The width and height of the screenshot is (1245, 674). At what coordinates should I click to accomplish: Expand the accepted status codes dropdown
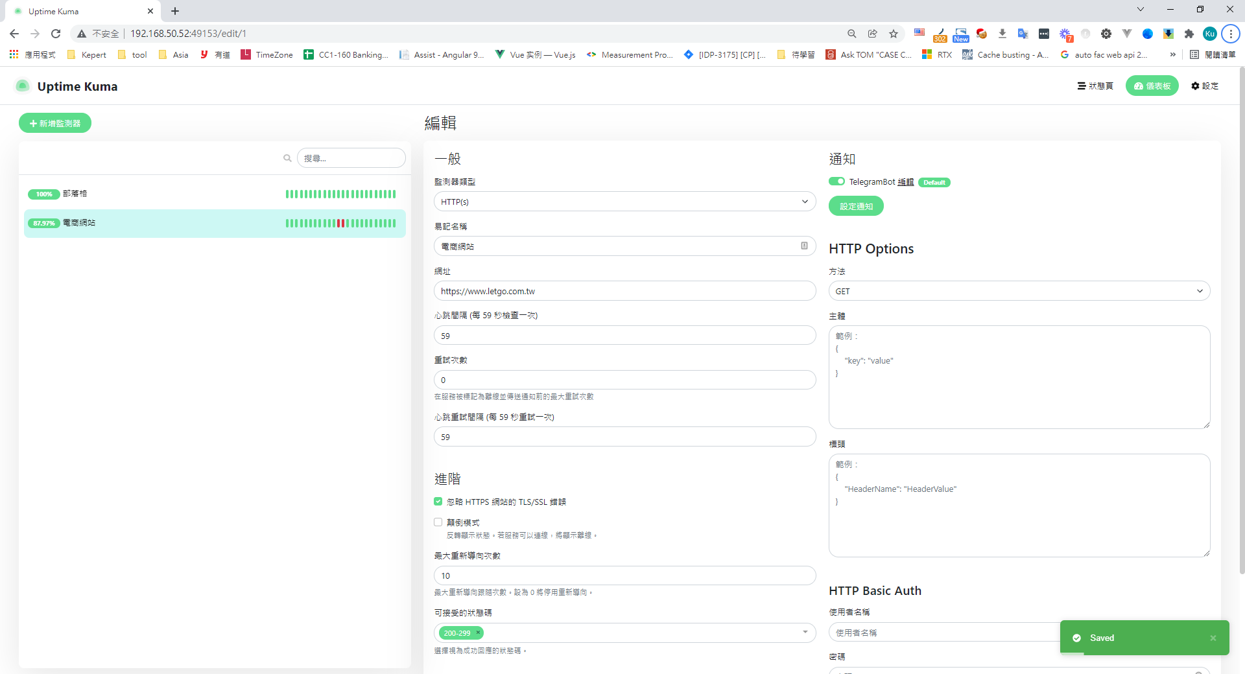point(805,633)
